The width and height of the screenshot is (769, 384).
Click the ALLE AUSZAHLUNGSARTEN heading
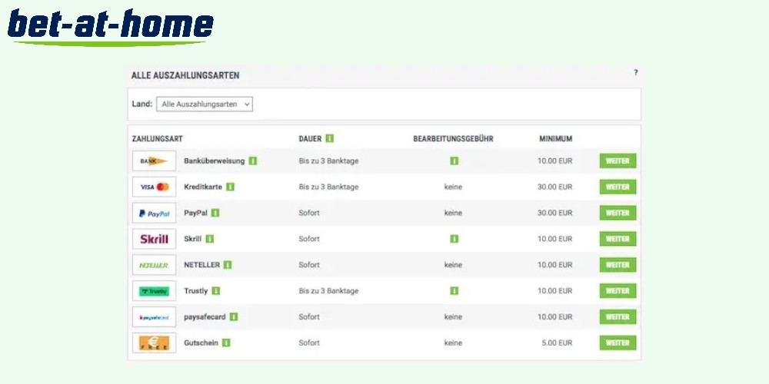click(185, 75)
